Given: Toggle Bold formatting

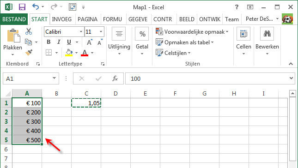Looking at the screenshot, I should 49,42.
